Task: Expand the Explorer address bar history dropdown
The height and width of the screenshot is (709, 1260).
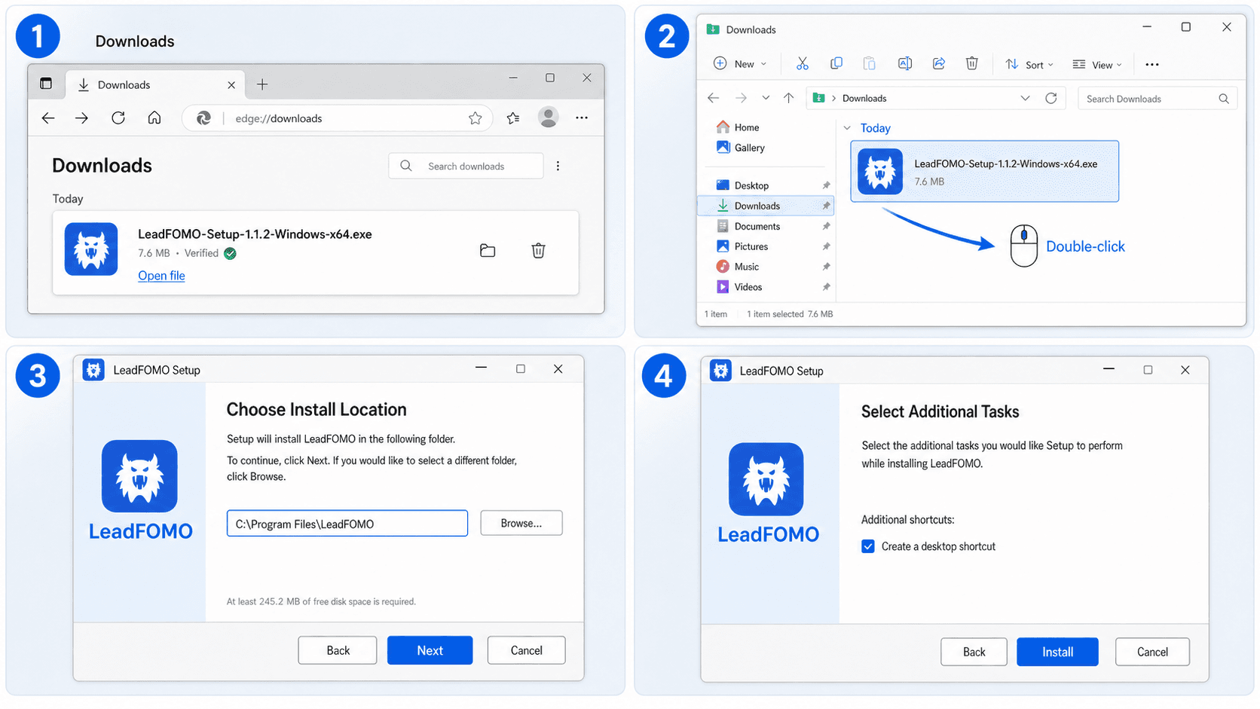Action: tap(1025, 98)
